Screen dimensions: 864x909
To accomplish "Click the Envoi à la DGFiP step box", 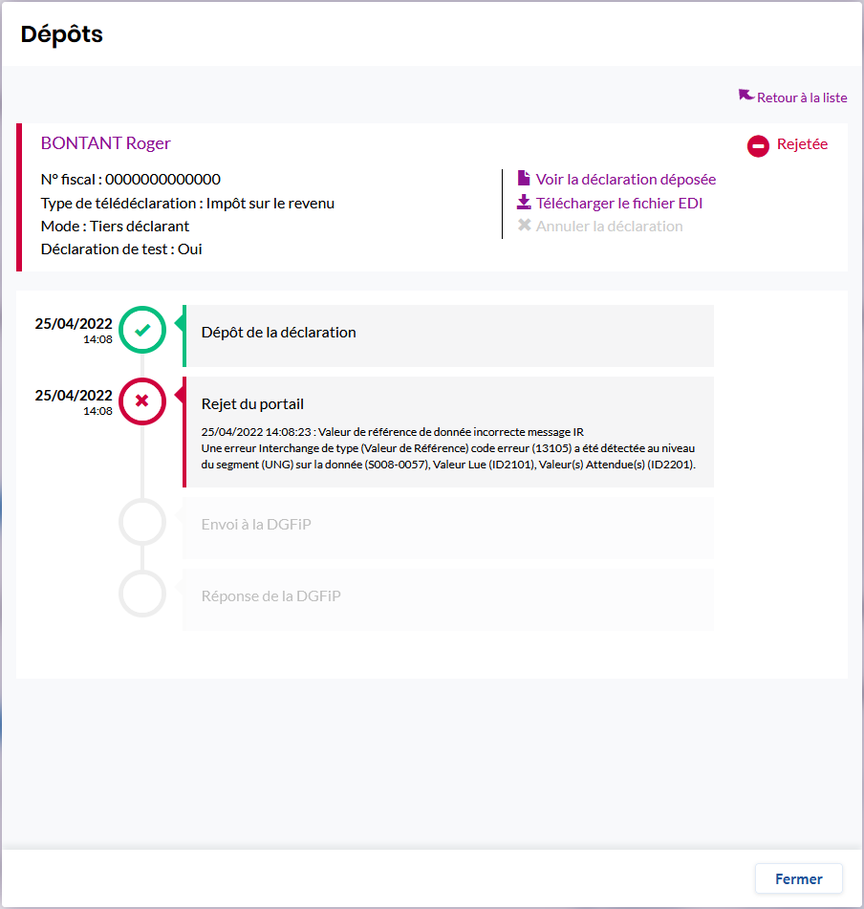I will [x=448, y=528].
